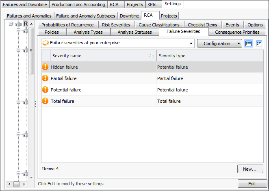Click the Hidden failure warning icon

tap(45, 67)
